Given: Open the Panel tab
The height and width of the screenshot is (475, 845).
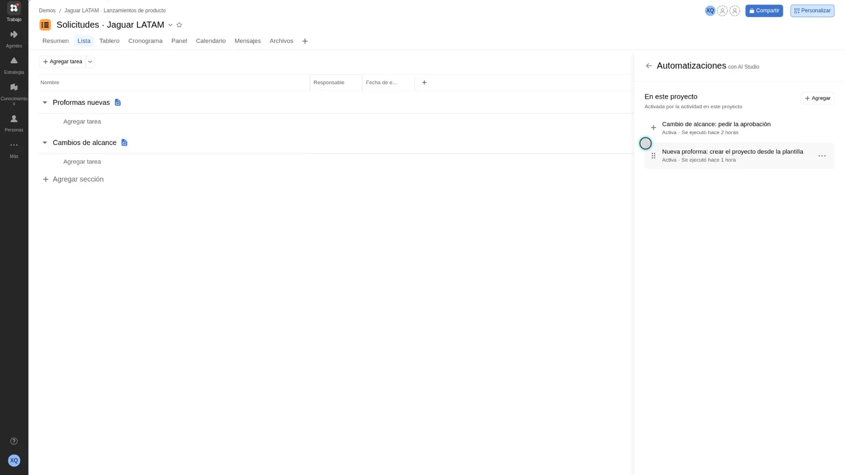Looking at the screenshot, I should [x=179, y=41].
